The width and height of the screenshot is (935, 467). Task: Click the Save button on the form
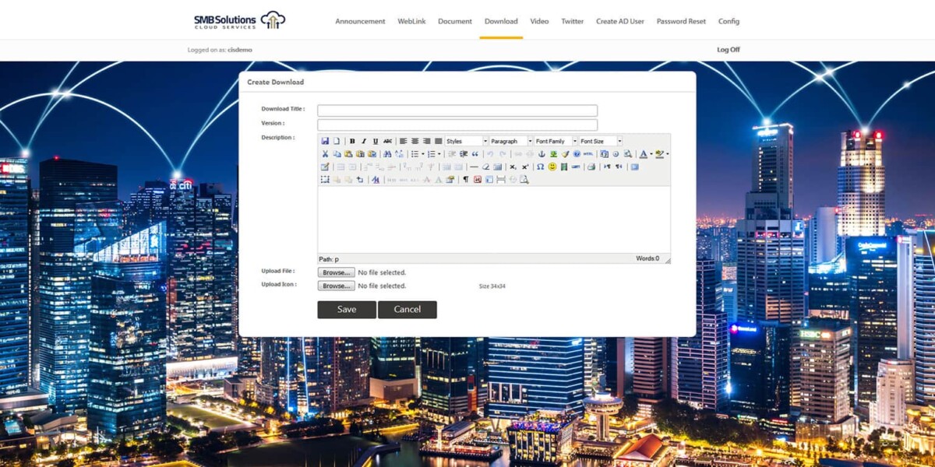pyautogui.click(x=346, y=309)
